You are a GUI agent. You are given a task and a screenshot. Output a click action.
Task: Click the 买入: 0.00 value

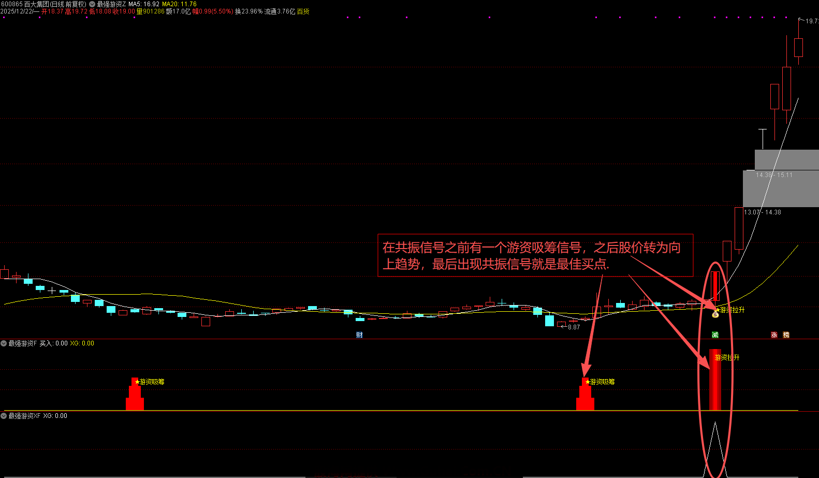[x=54, y=343]
